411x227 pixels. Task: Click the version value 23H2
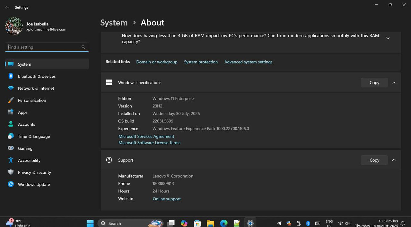157,106
